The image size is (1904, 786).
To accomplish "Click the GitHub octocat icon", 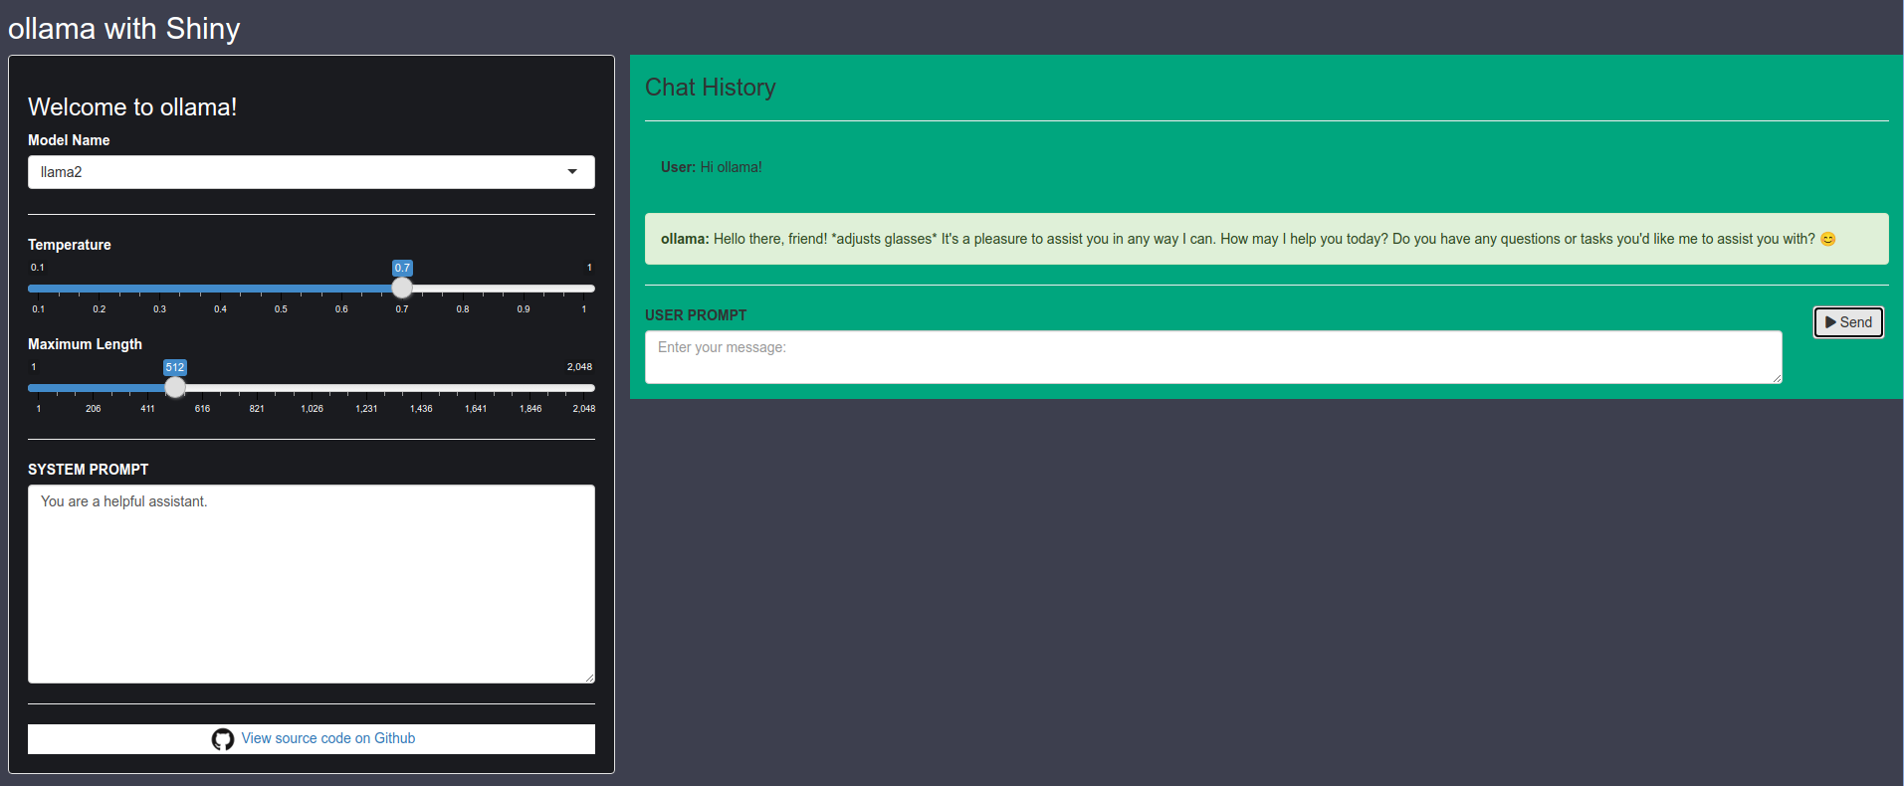I will (x=223, y=739).
